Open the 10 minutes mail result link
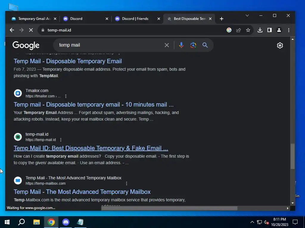305x228 pixels. (94, 105)
